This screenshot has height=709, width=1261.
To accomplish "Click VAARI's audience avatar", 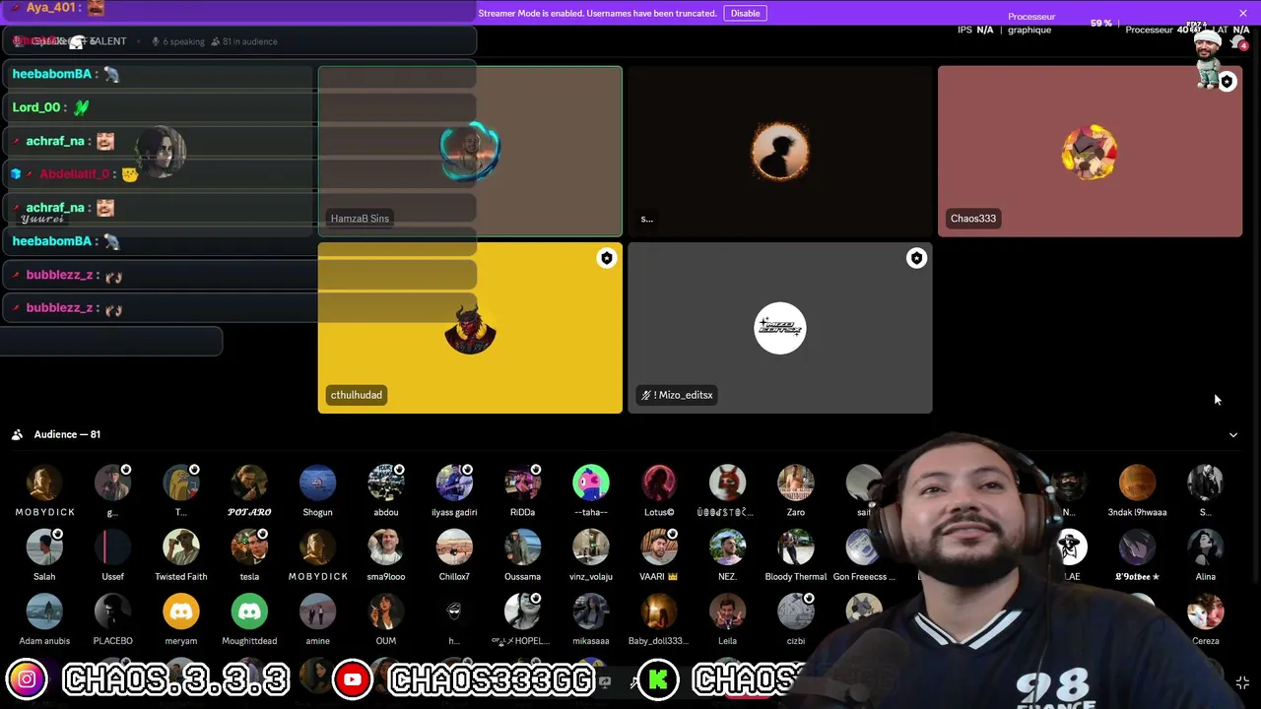I will tap(659, 547).
